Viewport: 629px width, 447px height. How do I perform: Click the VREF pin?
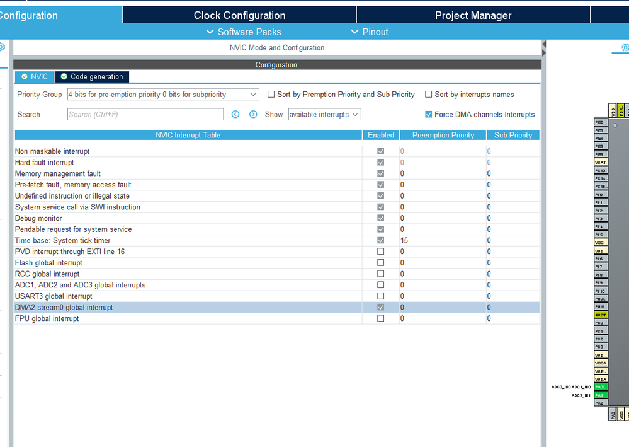point(601,371)
